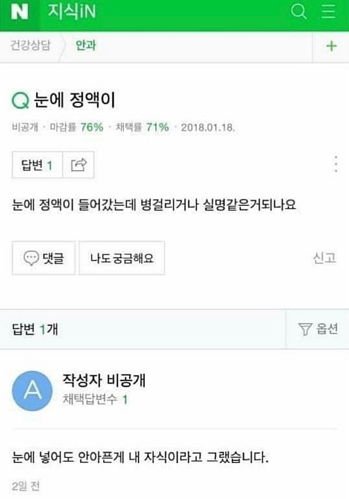Click the question title 눈에 정액이
349x499 pixels.
coord(74,100)
